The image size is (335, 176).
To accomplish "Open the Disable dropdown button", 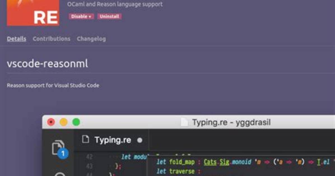I will coord(81,17).
